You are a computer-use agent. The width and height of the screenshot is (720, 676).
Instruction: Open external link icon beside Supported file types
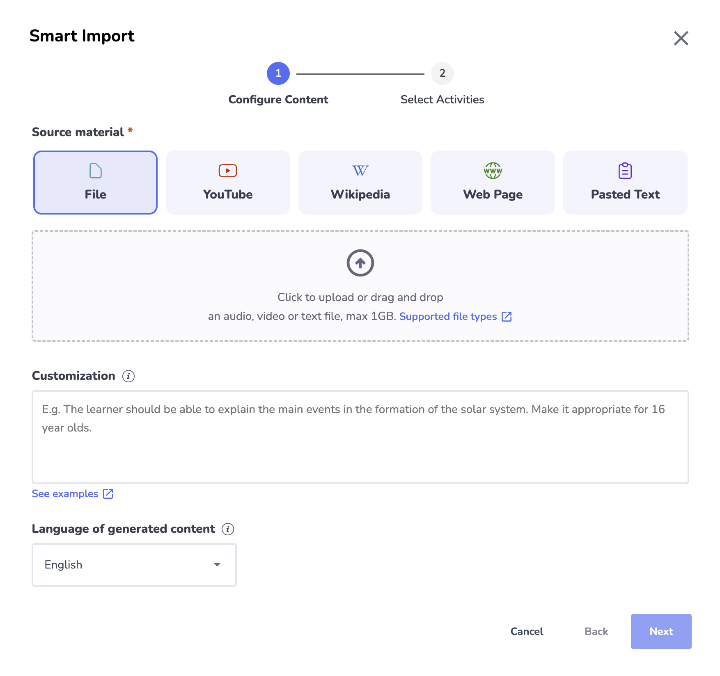tap(507, 317)
